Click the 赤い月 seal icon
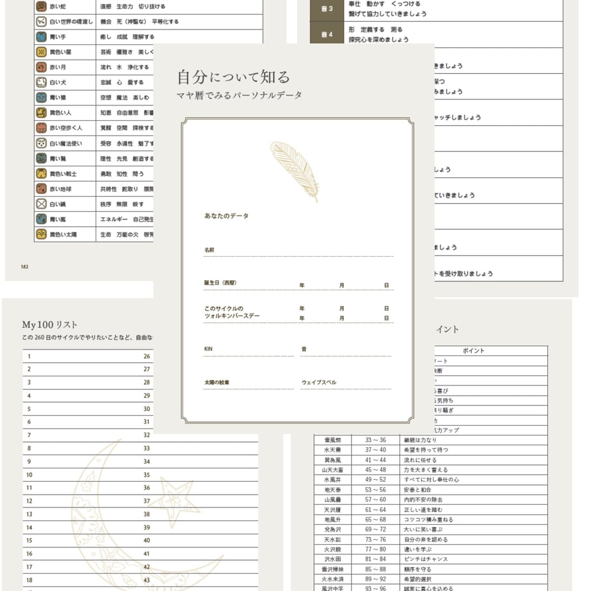This screenshot has height=591, width=591. coord(41,67)
